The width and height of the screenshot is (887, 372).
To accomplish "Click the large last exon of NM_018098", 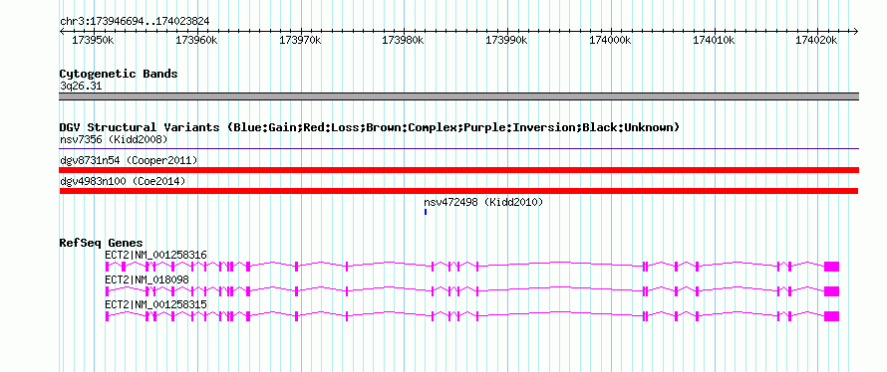I will [831, 291].
